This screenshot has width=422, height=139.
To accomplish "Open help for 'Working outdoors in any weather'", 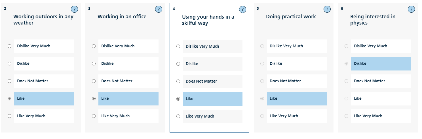I will (x=74, y=9).
